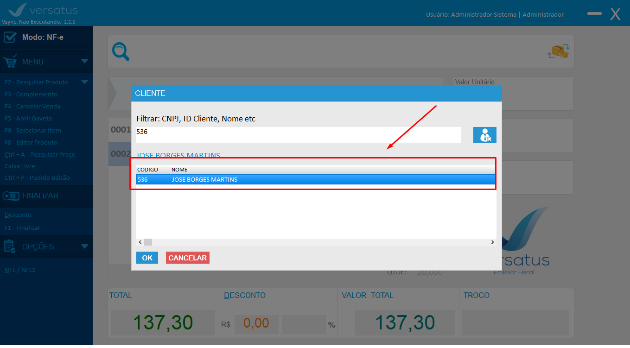Open the NFE / NFCE link
This screenshot has width=630, height=348.
20,270
